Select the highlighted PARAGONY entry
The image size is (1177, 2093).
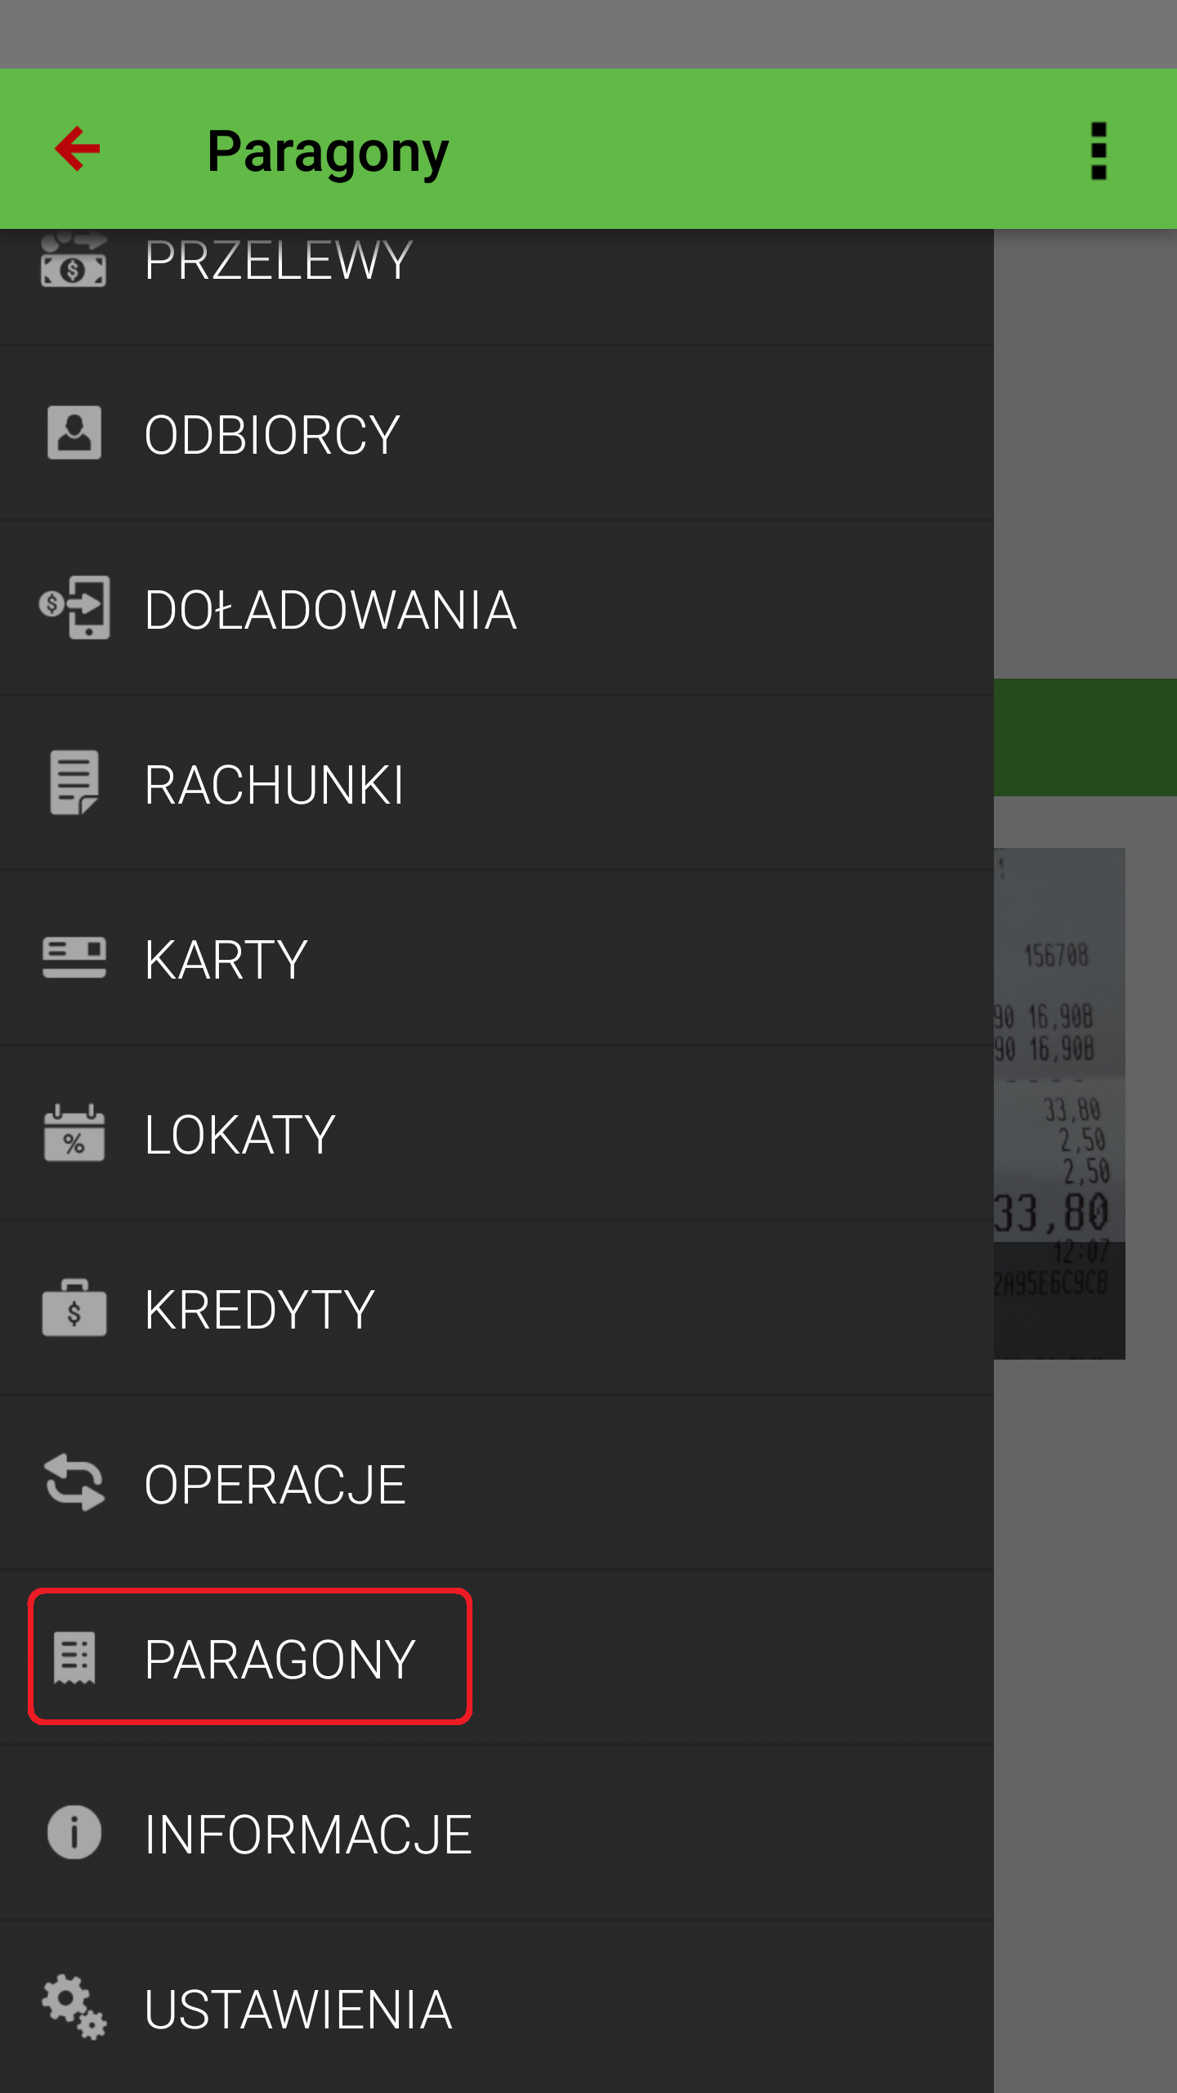coord(250,1657)
